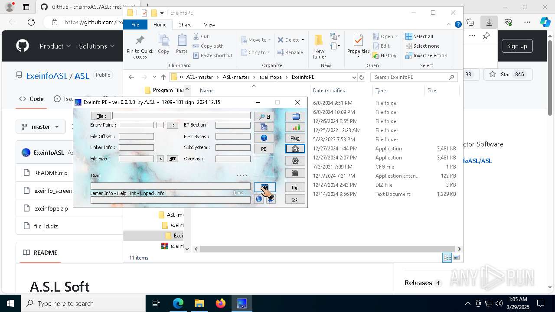This screenshot has width=555, height=312.
Task: Open the hex search magnifier tool in Exeinfo PE
Action: [x=264, y=117]
